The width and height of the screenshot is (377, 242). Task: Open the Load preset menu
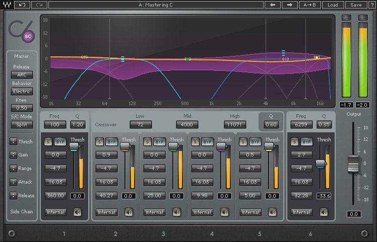pyautogui.click(x=333, y=5)
